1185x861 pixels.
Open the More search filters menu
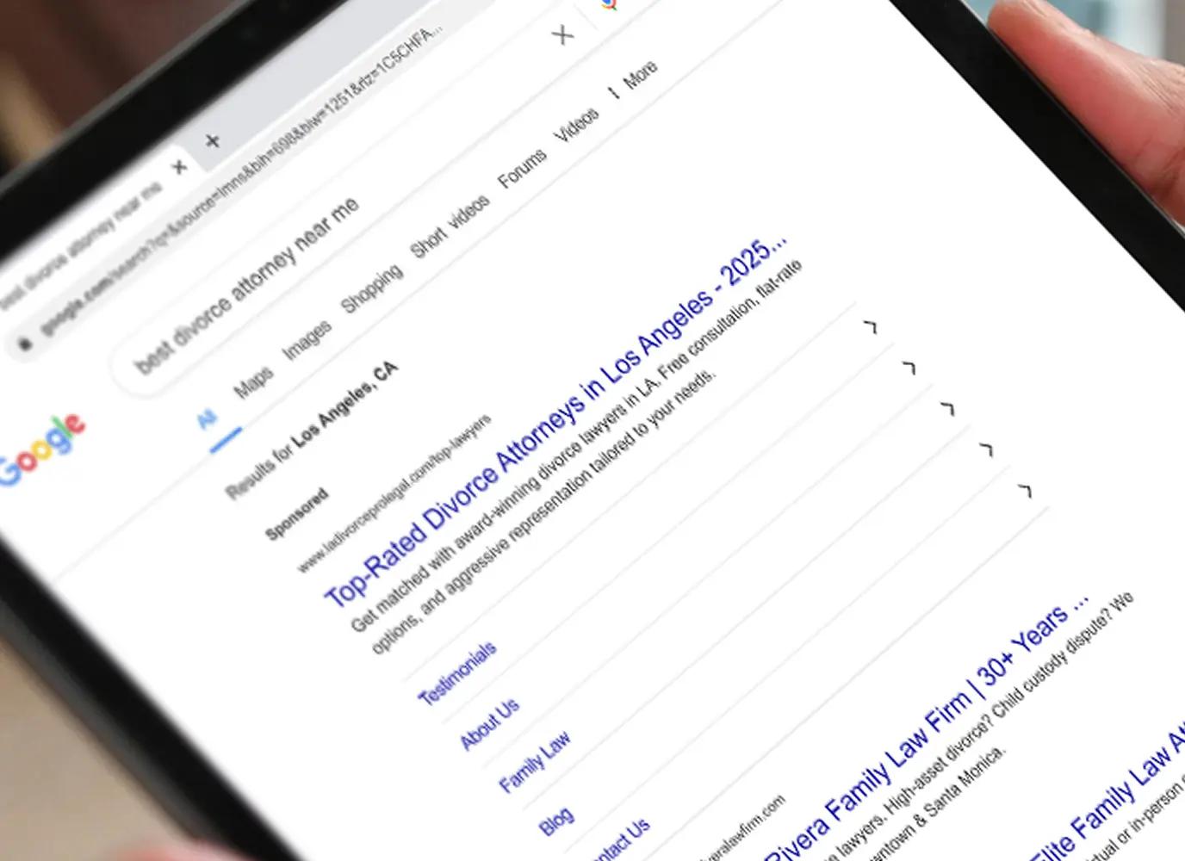(633, 79)
